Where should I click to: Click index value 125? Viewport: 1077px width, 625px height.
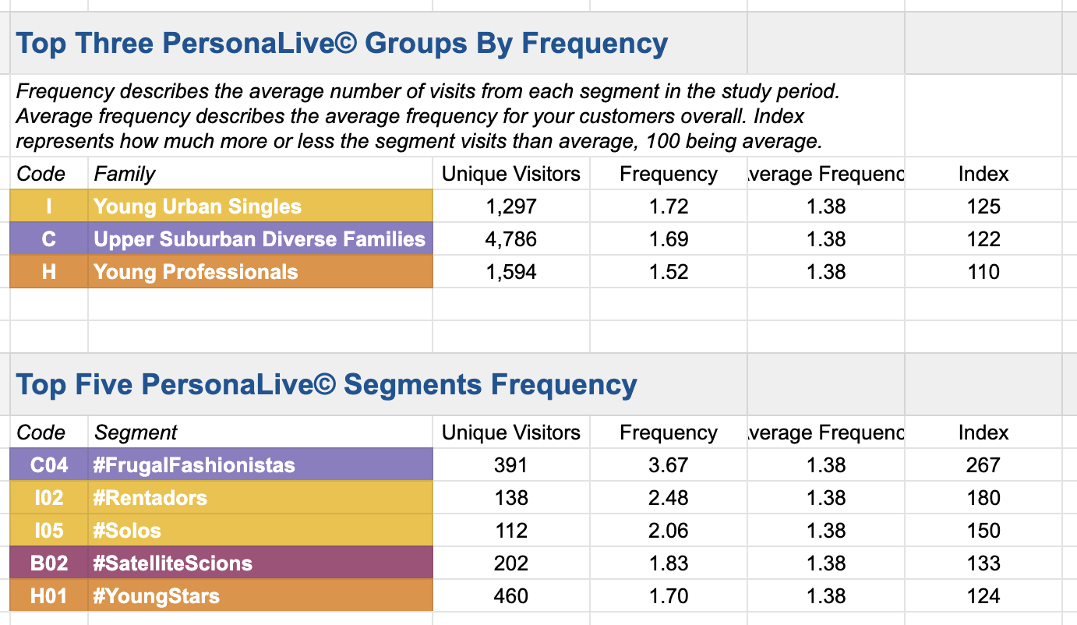983,207
